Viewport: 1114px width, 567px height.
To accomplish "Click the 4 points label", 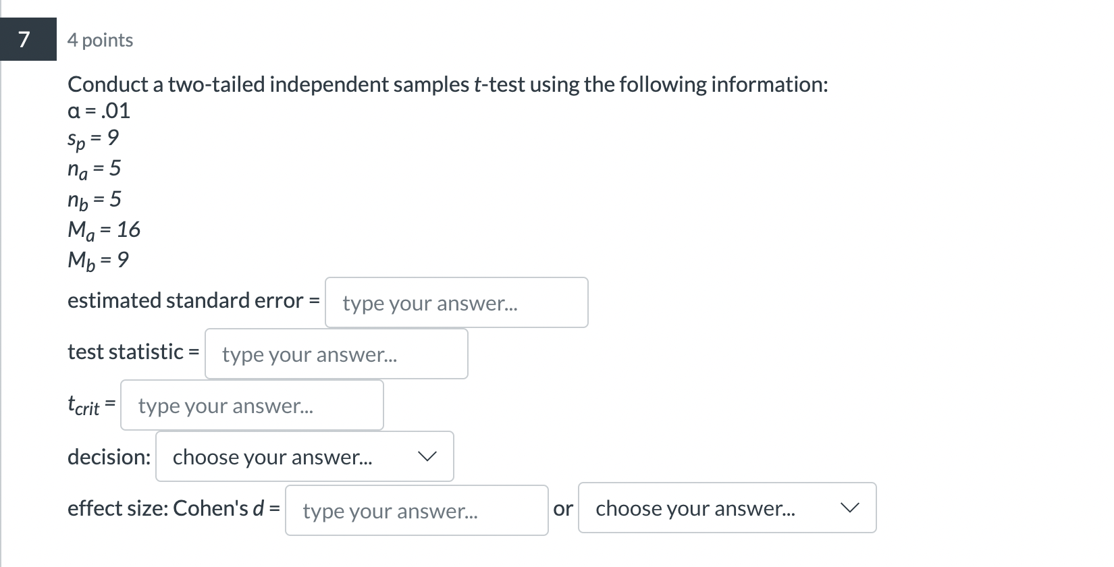I will [x=99, y=40].
